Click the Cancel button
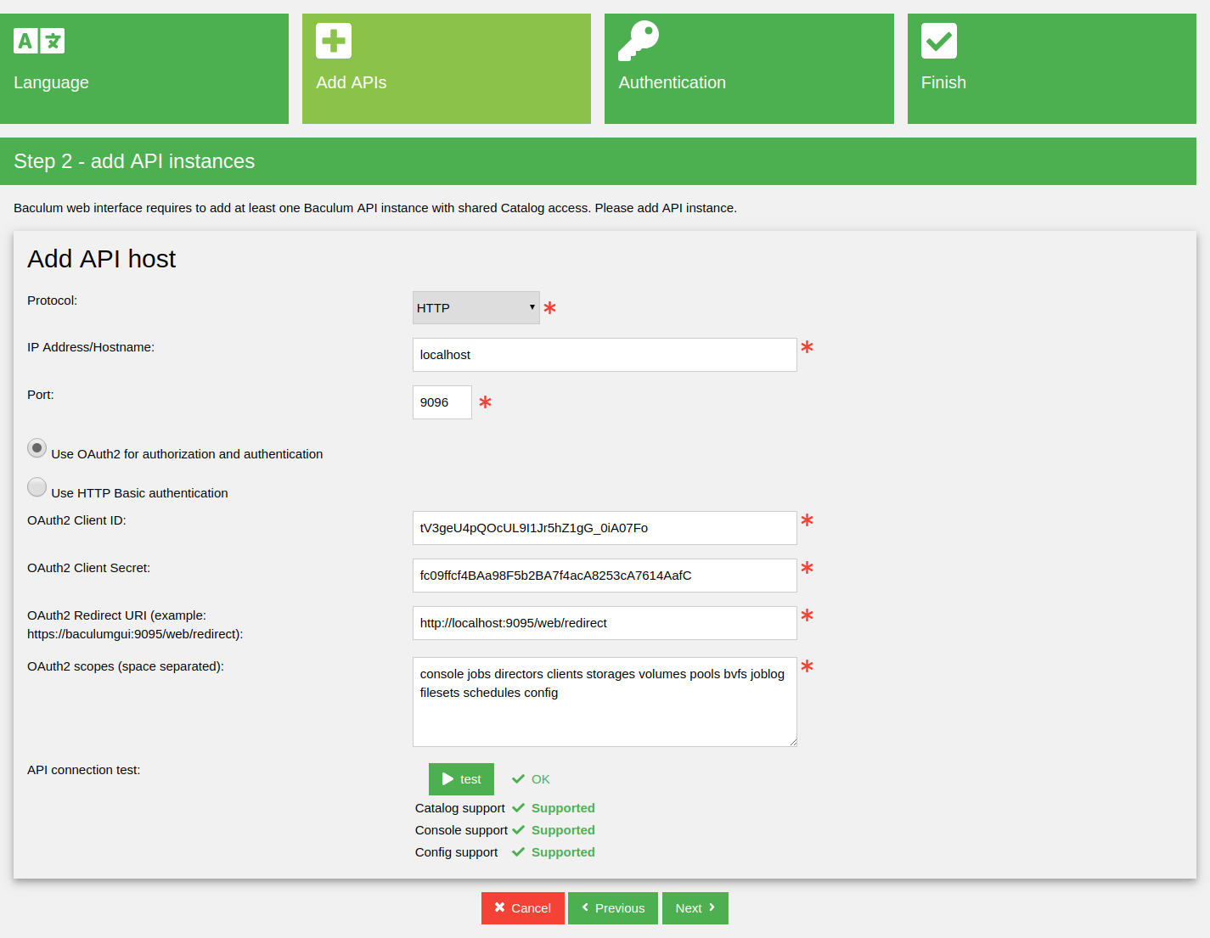The image size is (1210, 938). coord(523,908)
